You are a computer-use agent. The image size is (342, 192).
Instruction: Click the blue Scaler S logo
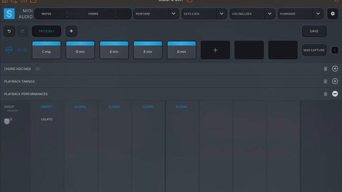pos(9,13)
